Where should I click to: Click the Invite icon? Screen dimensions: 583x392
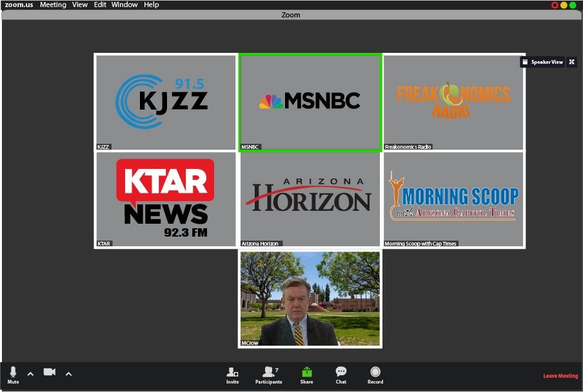[232, 375]
